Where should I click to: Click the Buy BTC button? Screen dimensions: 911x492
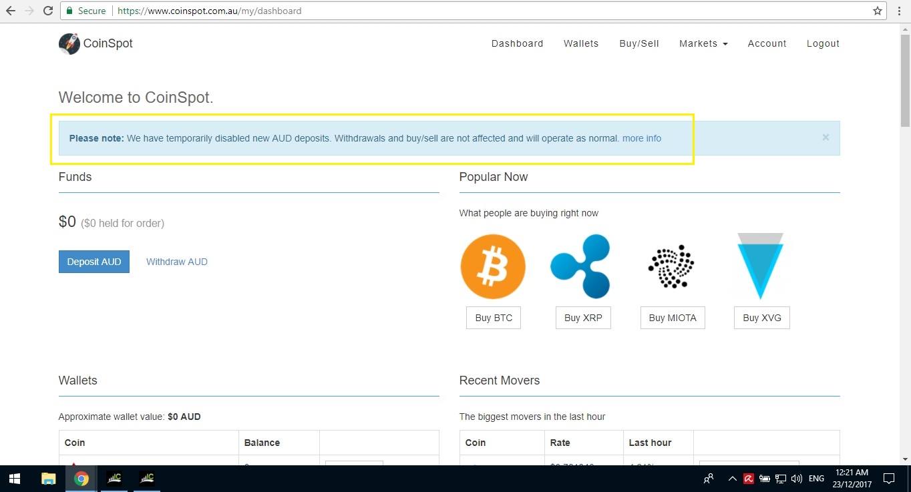pos(494,318)
